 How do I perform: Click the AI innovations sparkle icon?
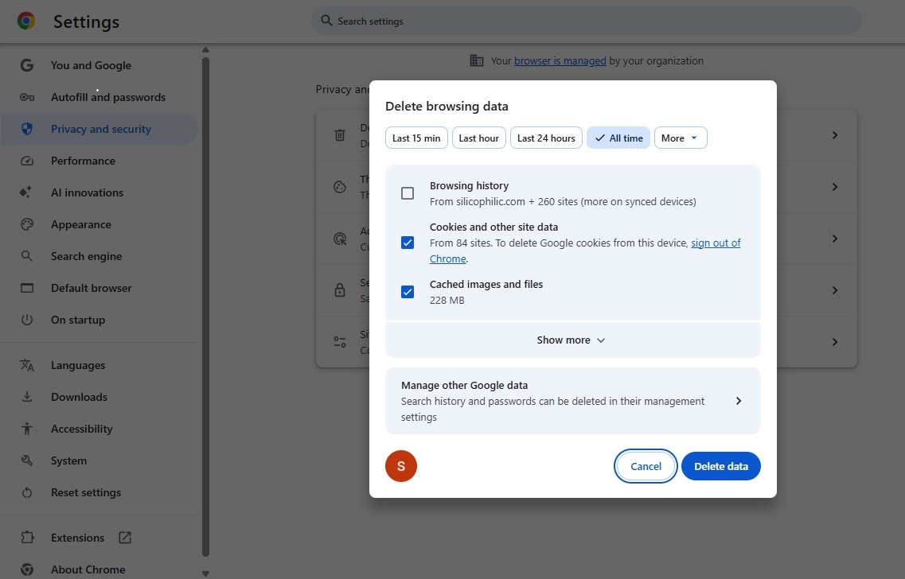(x=25, y=192)
